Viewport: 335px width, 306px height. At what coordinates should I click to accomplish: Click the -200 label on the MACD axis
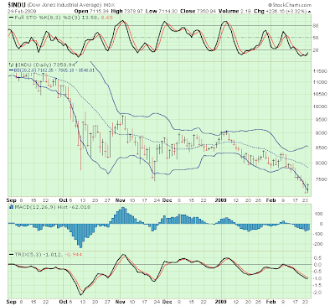coord(318,244)
